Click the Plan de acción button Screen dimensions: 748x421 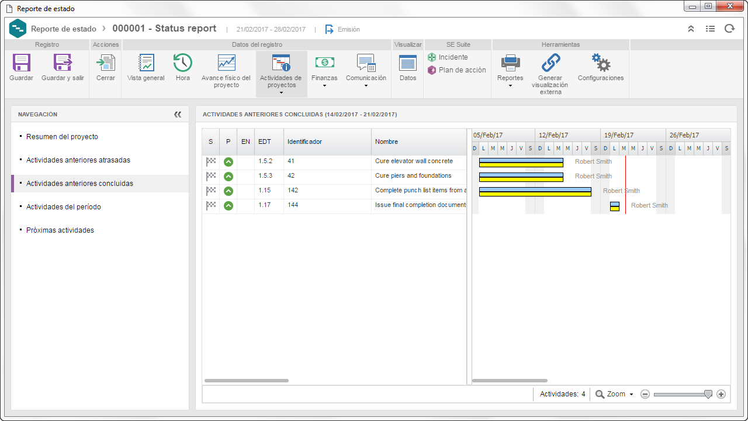(x=456, y=70)
